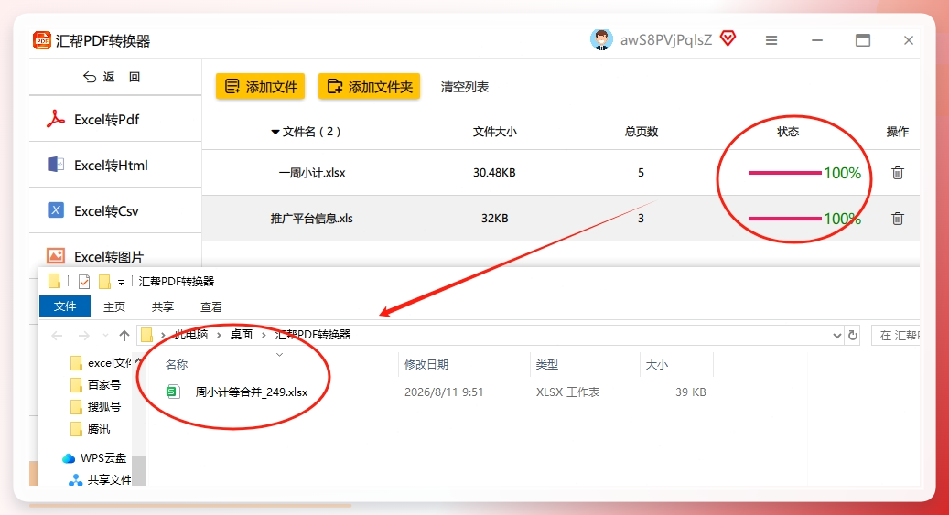Refresh the Explorer folder view
The image size is (949, 515).
(x=853, y=336)
